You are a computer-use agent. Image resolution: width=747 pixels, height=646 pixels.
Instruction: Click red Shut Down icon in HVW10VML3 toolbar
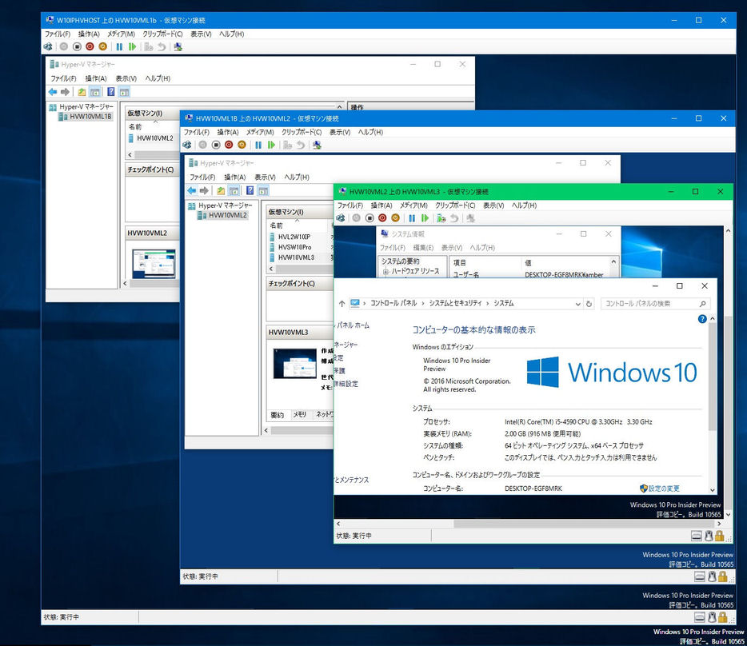coord(382,218)
